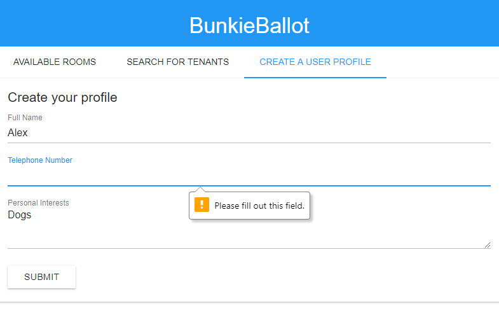Screen dimensions: 499x315
Task: Select the Create a User Profile tab
Action: tap(315, 62)
